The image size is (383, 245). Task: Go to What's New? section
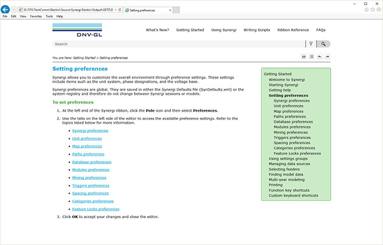tap(157, 30)
